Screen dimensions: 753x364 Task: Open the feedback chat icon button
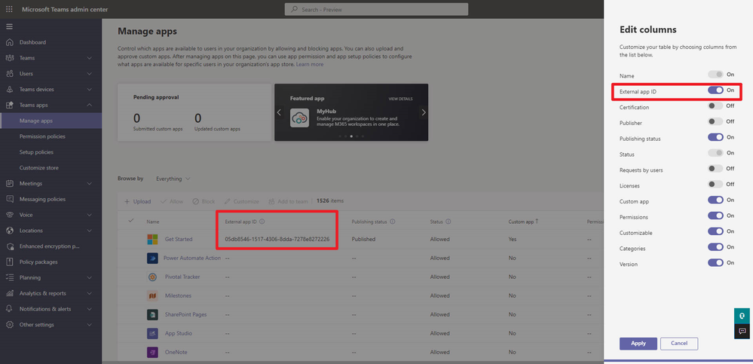pyautogui.click(x=742, y=332)
